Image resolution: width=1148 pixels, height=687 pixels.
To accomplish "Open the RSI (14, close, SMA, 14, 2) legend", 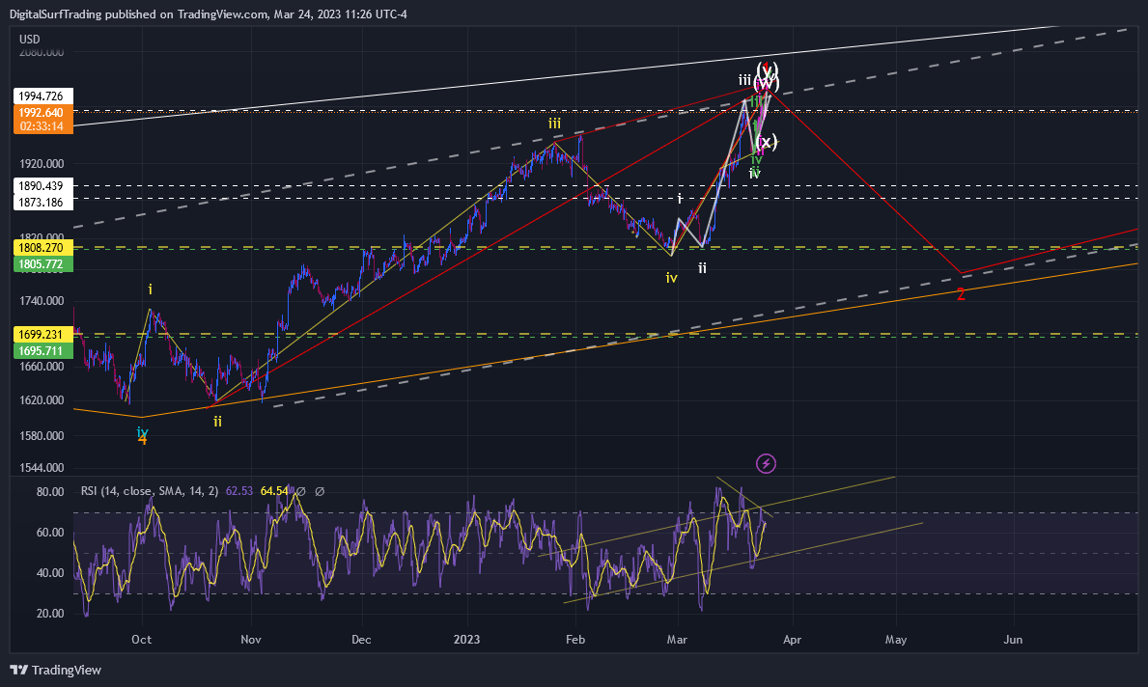I will click(x=150, y=491).
